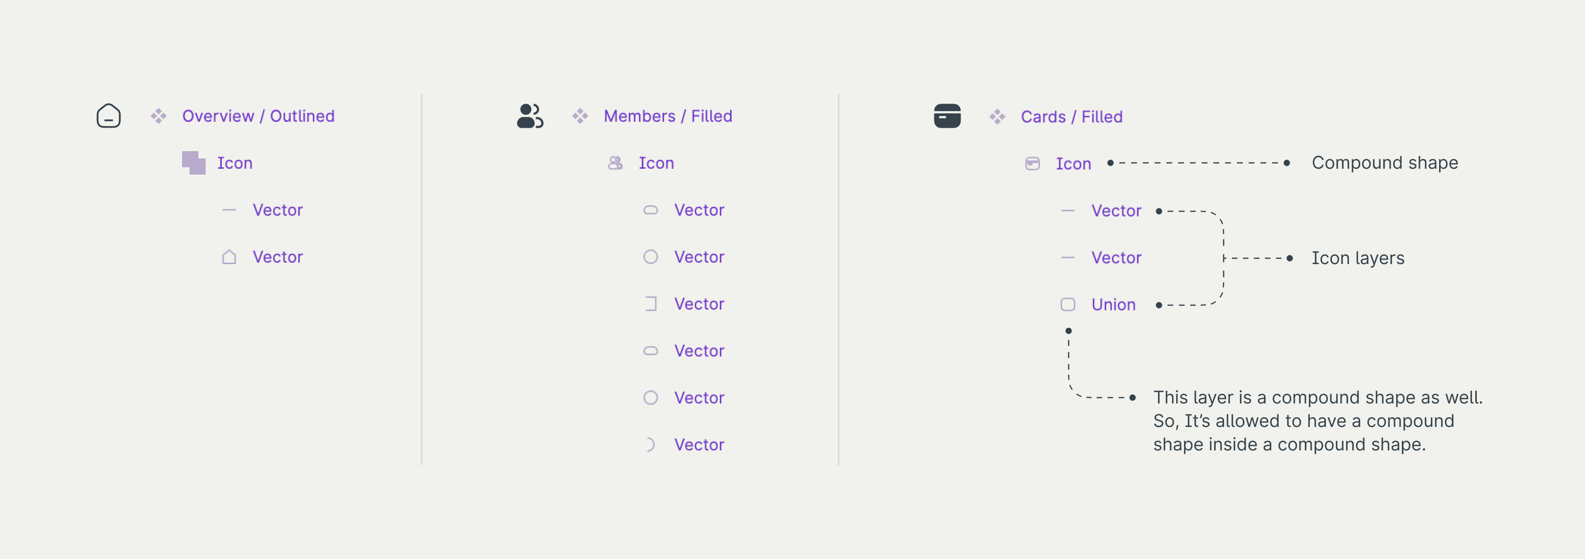Click component icon beside Cards / Filled
Screen dimensions: 1585x559
click(x=997, y=117)
